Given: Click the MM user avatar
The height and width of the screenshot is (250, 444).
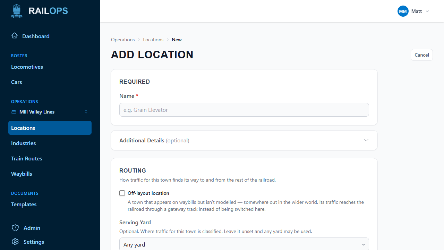Looking at the screenshot, I should [403, 11].
